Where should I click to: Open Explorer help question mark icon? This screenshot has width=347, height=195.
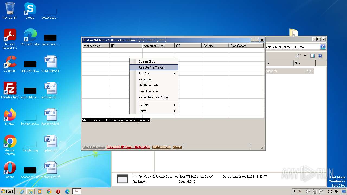coord(320,56)
